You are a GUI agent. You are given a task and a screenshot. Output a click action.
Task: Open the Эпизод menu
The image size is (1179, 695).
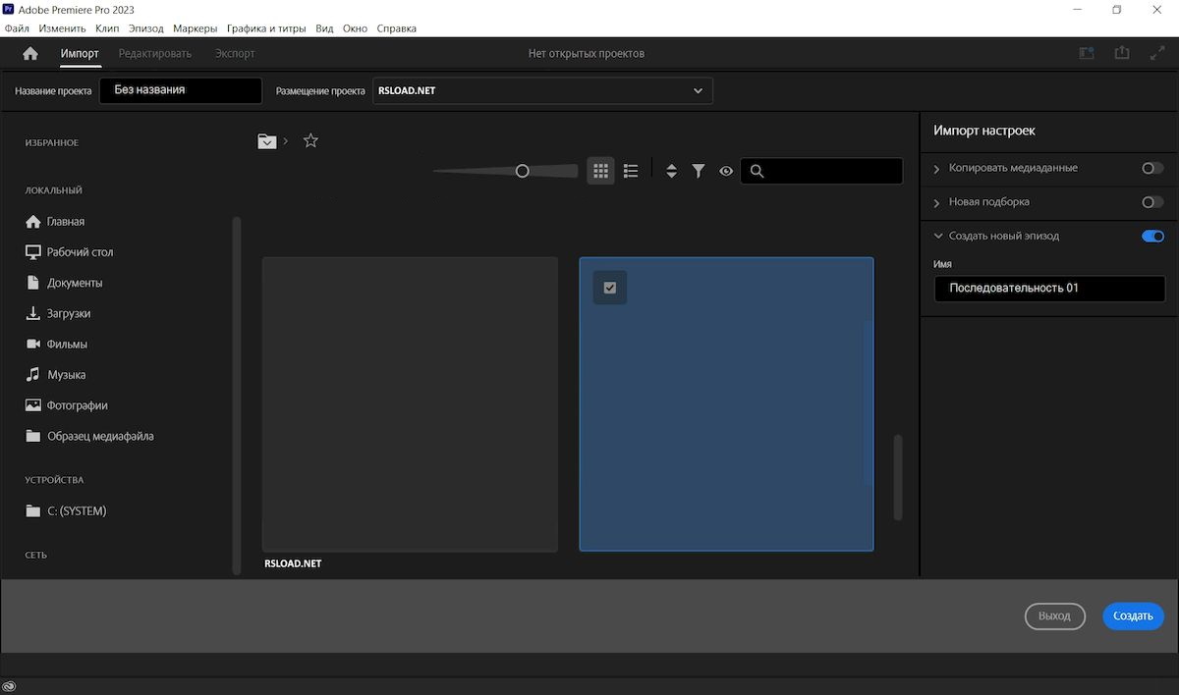click(x=146, y=28)
